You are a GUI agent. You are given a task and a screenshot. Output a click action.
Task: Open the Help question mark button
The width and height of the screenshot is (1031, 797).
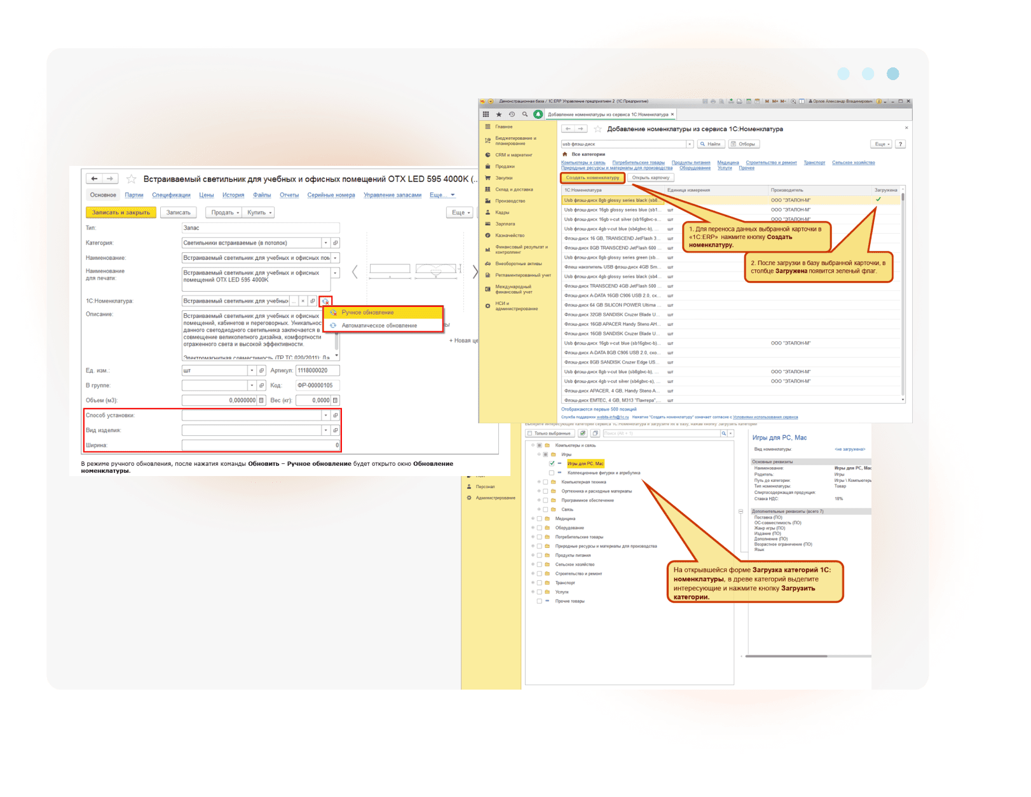pyautogui.click(x=900, y=144)
